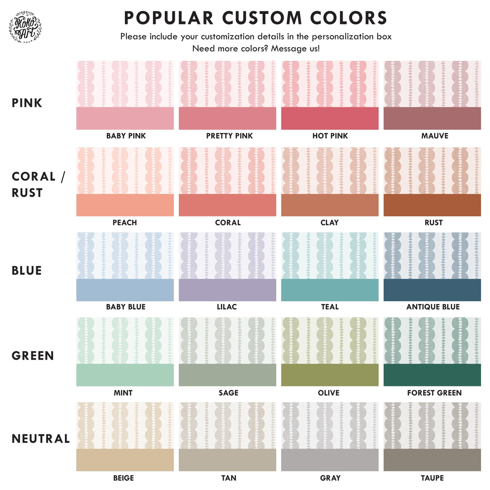This screenshot has width=490, height=490.
Task: Pick the Mauve color swatch
Action: (x=432, y=118)
